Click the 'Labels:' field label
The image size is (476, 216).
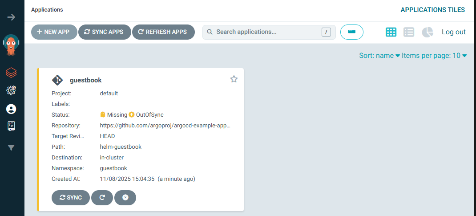pyautogui.click(x=61, y=104)
